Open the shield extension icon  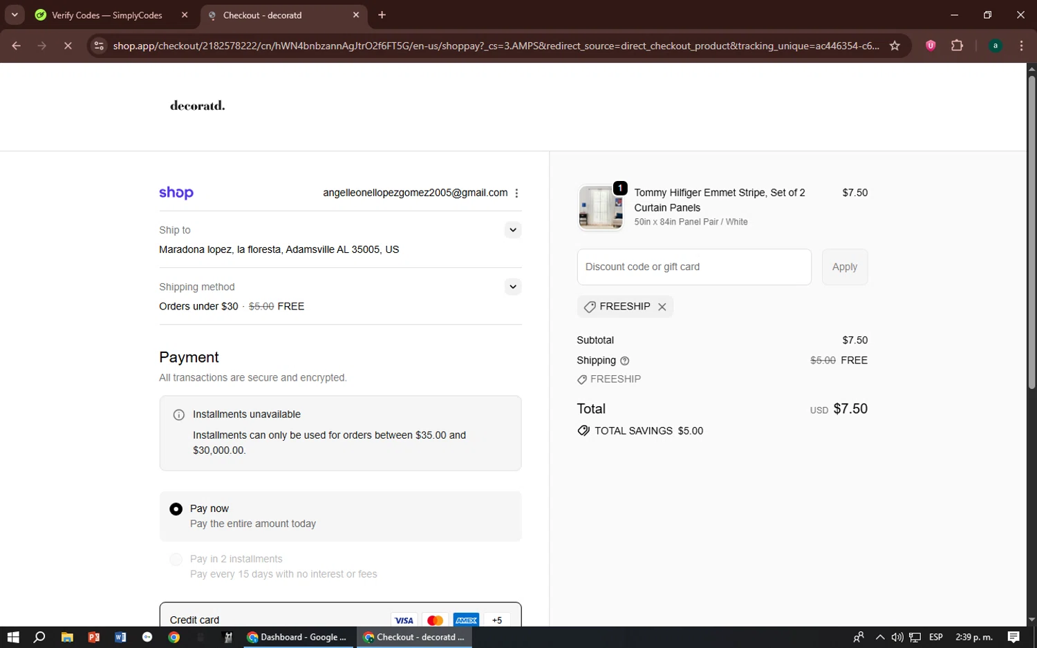pos(931,46)
